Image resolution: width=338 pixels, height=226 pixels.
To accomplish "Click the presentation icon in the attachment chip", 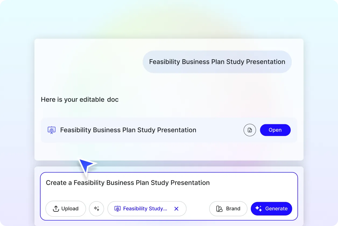I will (x=117, y=208).
